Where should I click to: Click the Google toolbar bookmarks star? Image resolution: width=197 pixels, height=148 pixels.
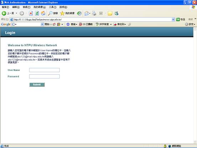pos(68,24)
